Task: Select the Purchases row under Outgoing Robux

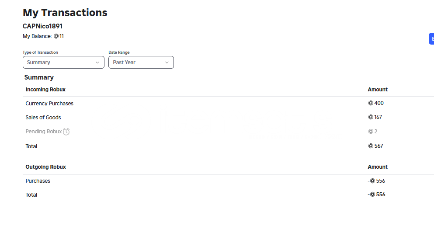Action: pyautogui.click(x=228, y=181)
